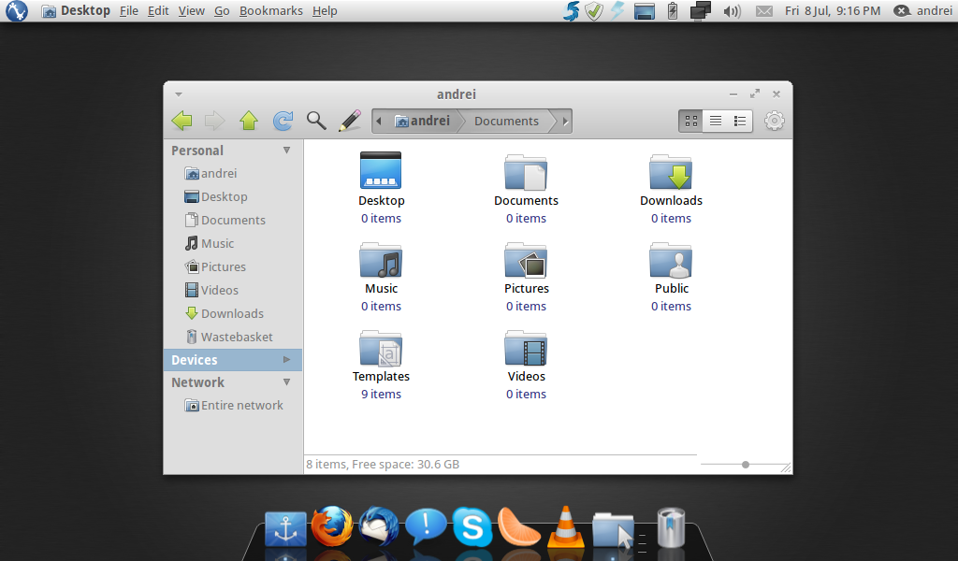This screenshot has width=958, height=561.
Task: Select the Desktop folder icon in file pane
Action: coord(381,170)
